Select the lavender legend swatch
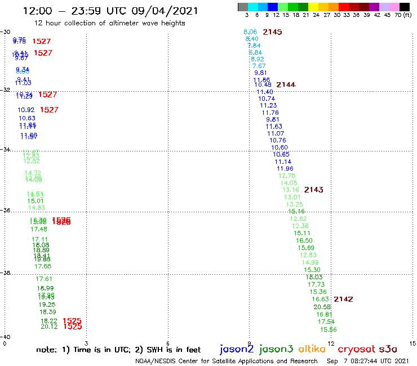Viewport: 417px width, 366px height. [x=384, y=7]
